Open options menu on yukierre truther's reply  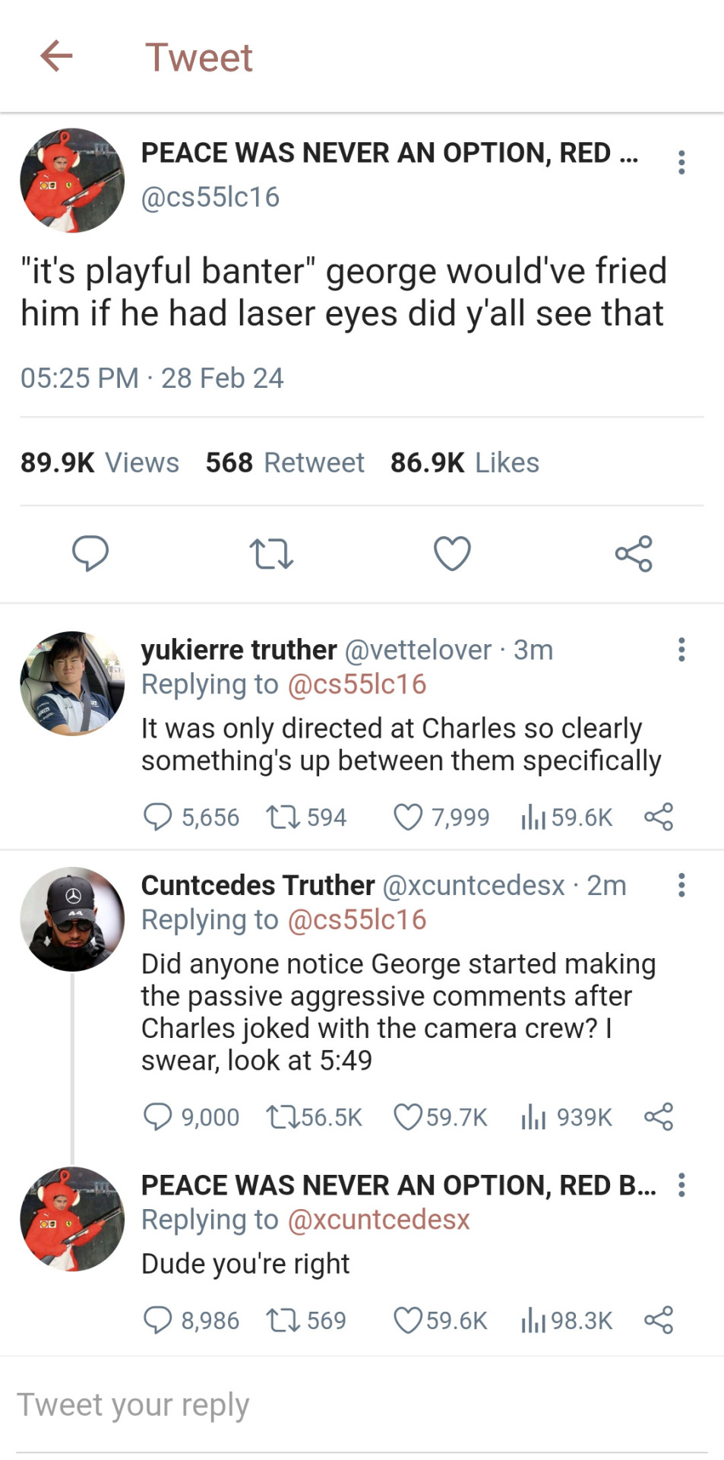click(681, 649)
